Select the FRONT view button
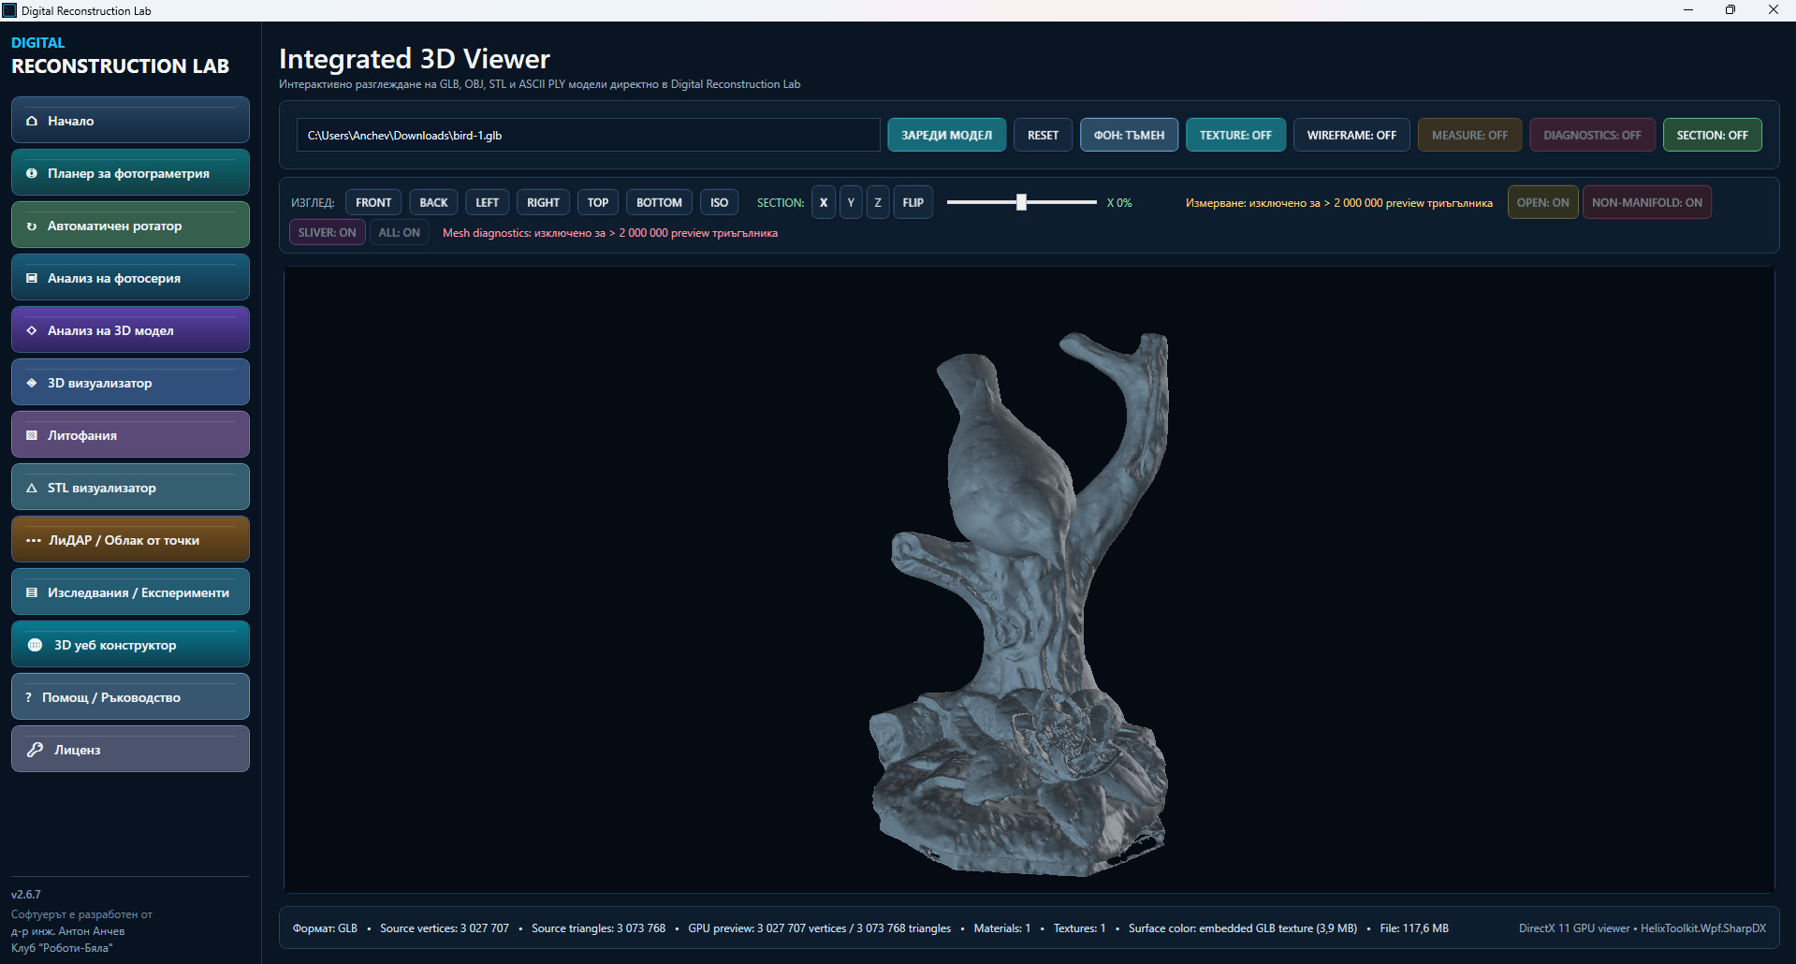1796x964 pixels. click(373, 202)
